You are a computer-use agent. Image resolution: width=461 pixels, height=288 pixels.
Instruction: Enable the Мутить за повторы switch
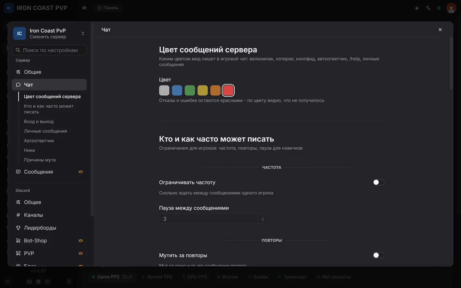pos(378,255)
